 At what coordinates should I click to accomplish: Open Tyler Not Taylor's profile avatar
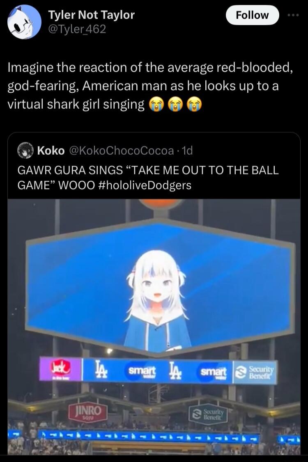point(24,22)
